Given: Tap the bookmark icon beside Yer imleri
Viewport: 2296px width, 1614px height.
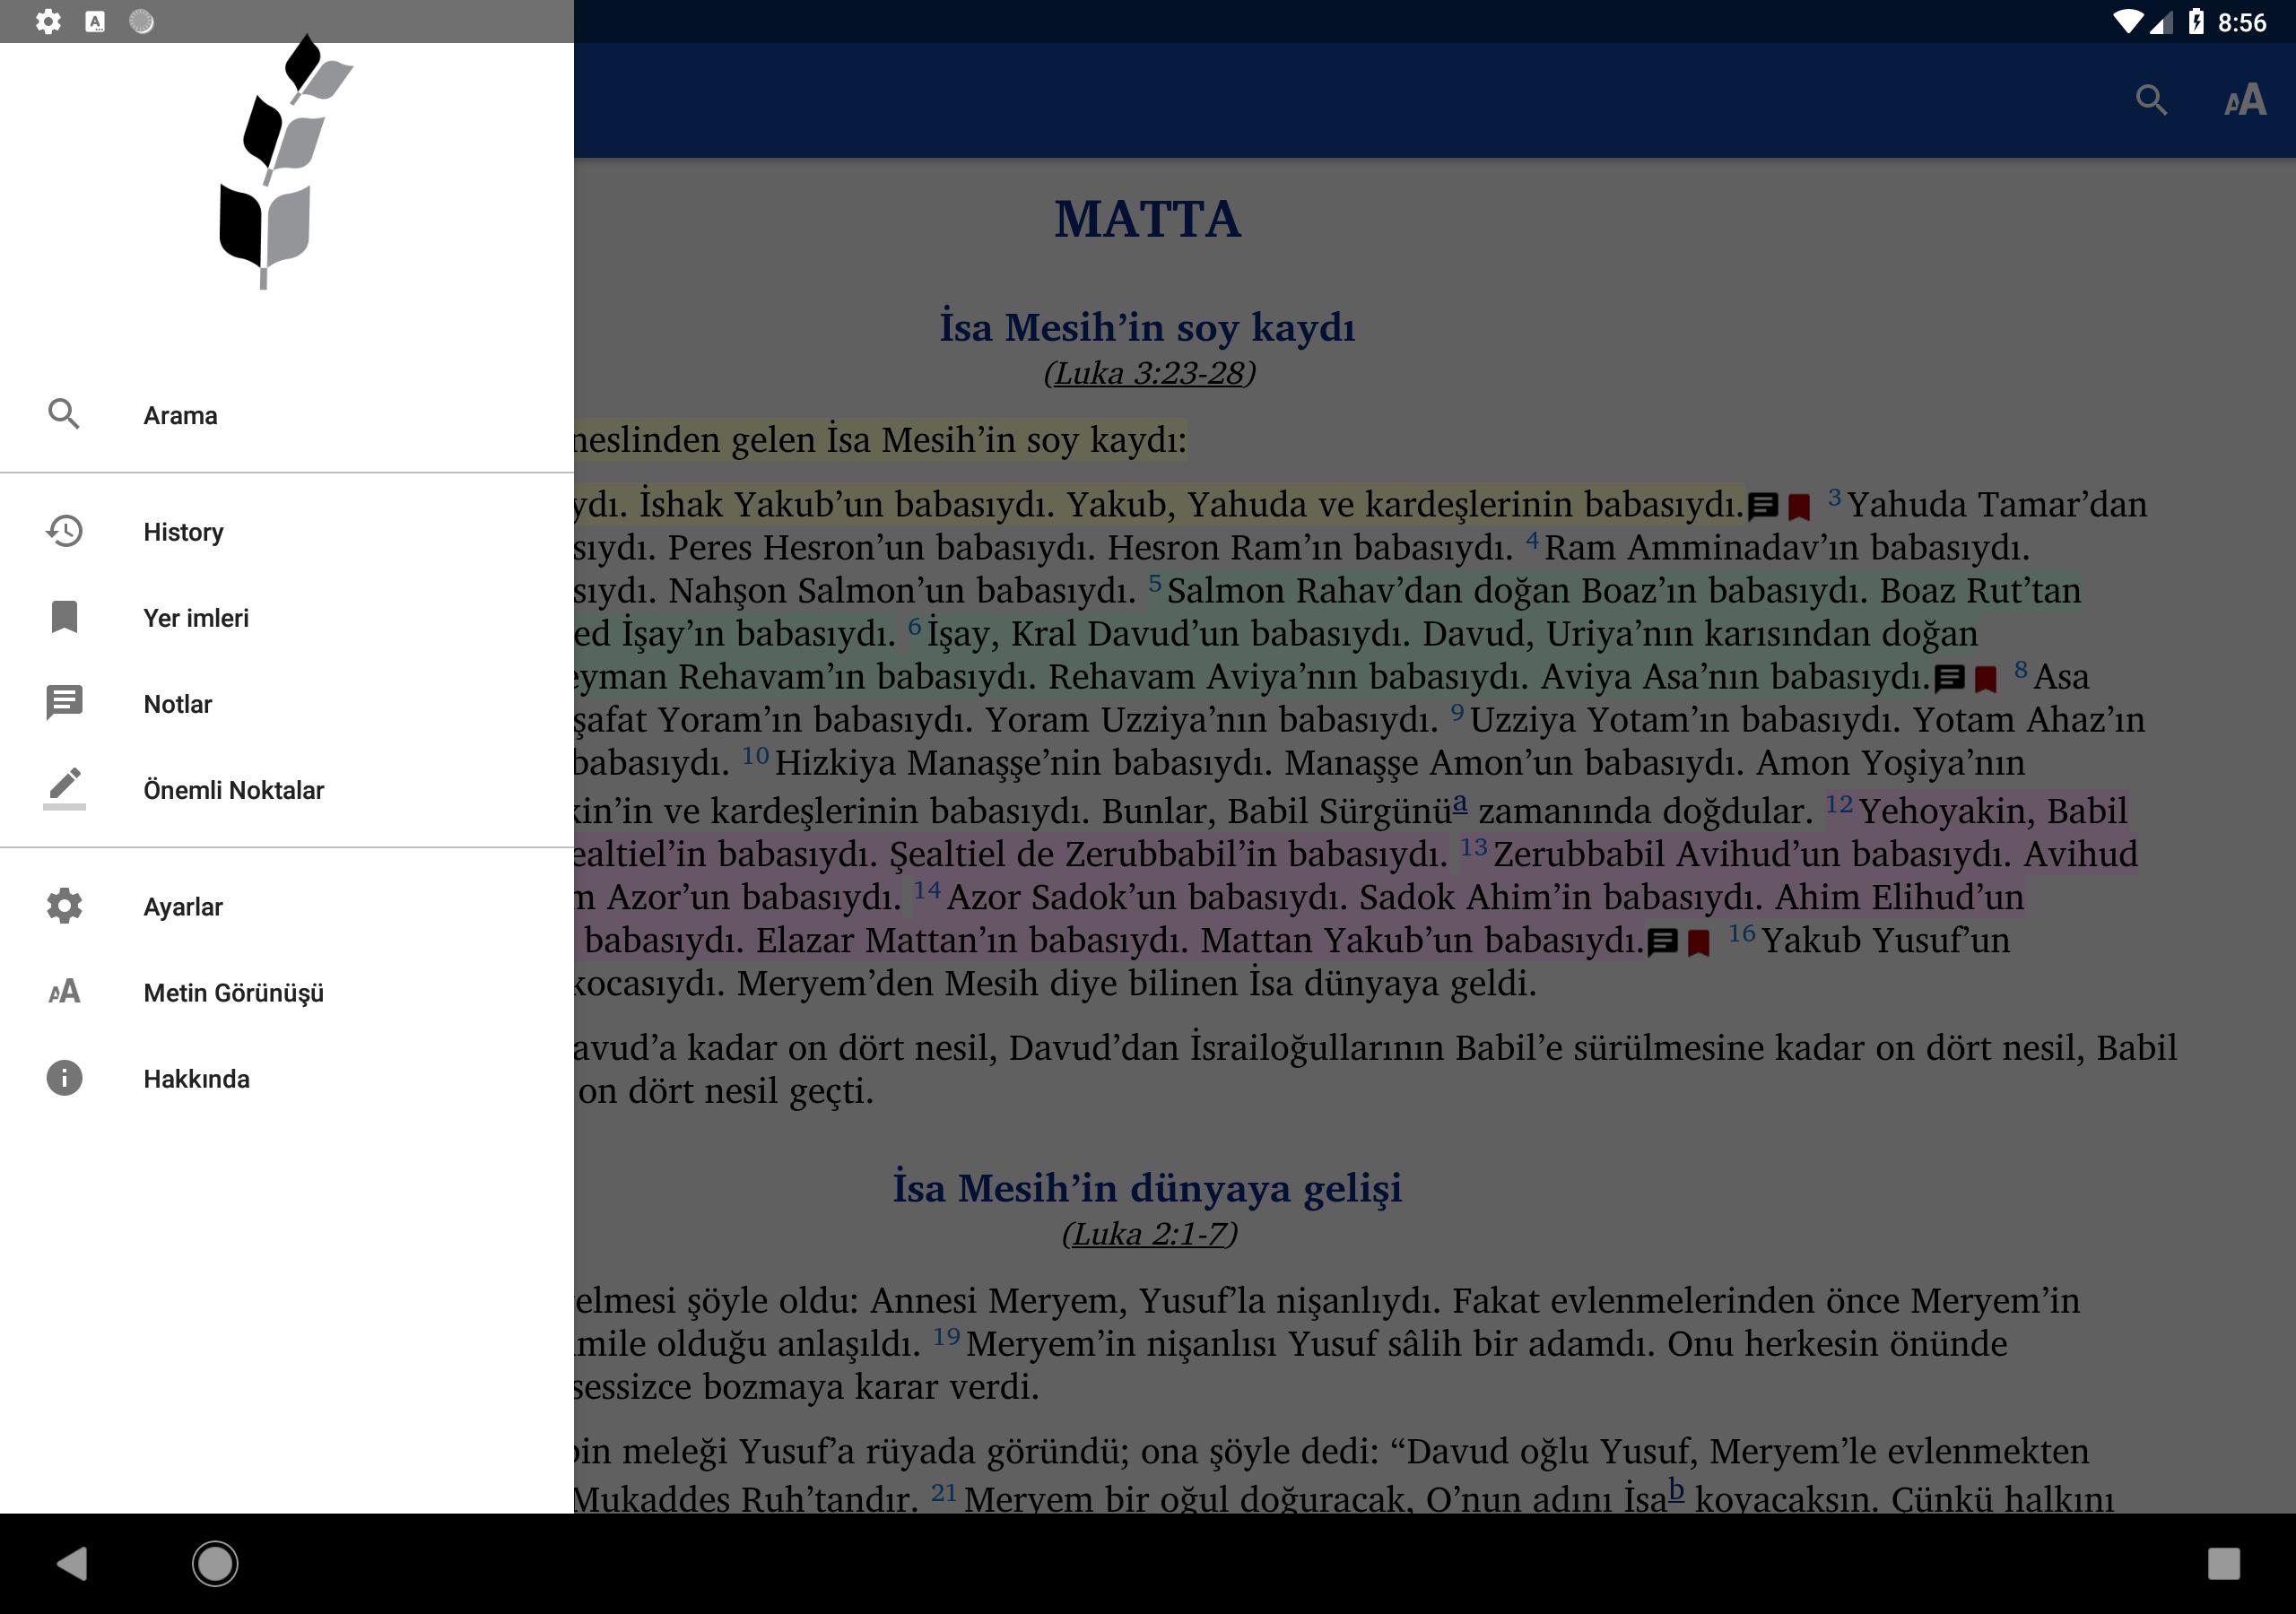Looking at the screenshot, I should tap(64, 617).
